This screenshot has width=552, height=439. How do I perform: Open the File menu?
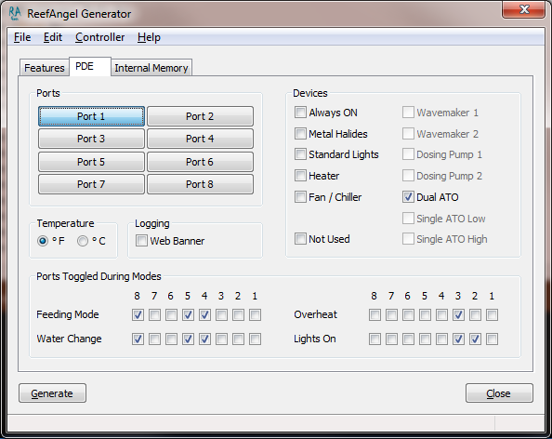click(22, 37)
